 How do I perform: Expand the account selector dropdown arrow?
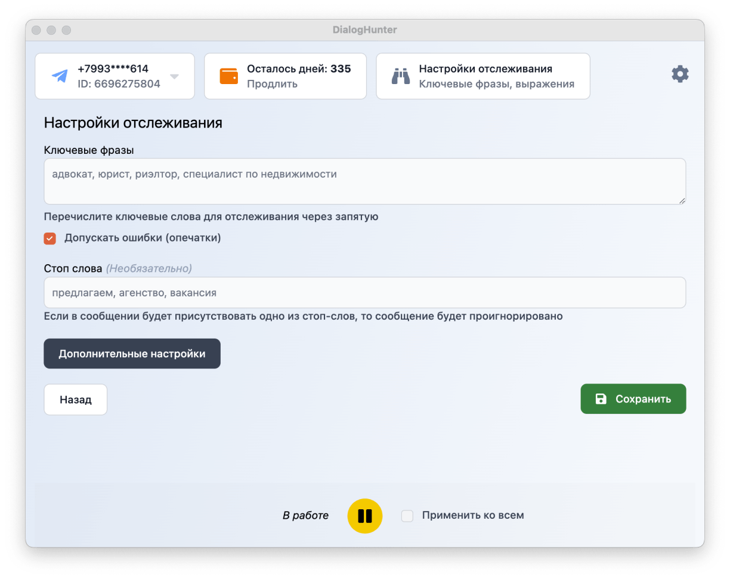coord(174,76)
